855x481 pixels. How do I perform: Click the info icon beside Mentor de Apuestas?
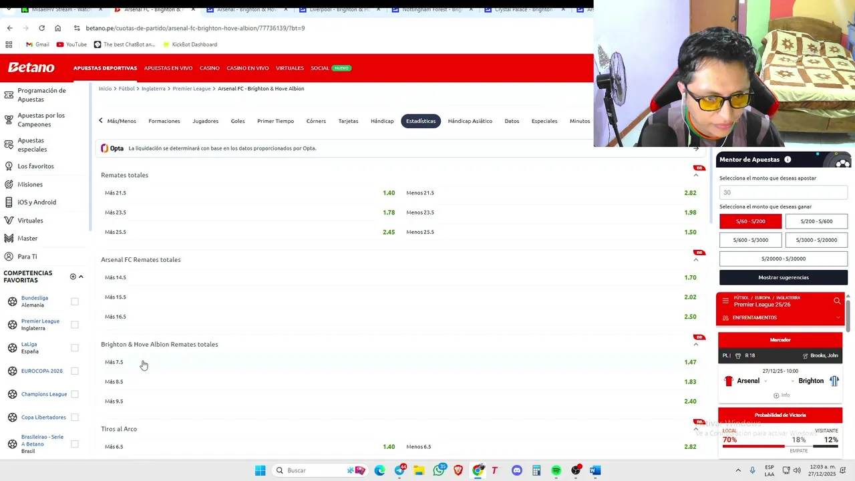788,160
